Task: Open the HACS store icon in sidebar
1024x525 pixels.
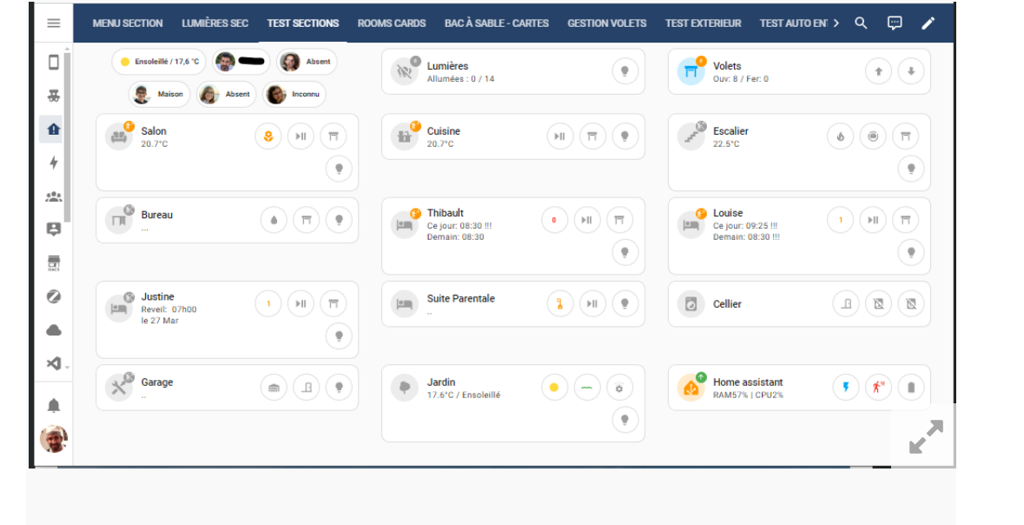Action: (54, 262)
